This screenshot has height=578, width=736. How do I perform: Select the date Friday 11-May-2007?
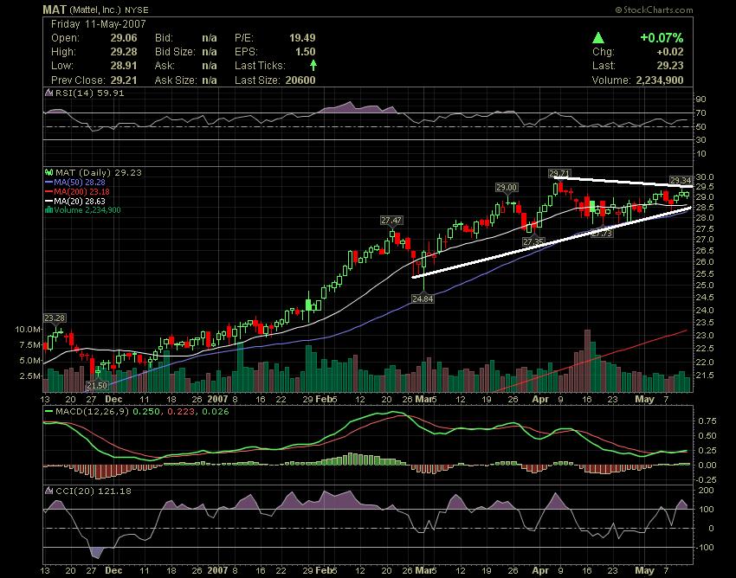99,24
